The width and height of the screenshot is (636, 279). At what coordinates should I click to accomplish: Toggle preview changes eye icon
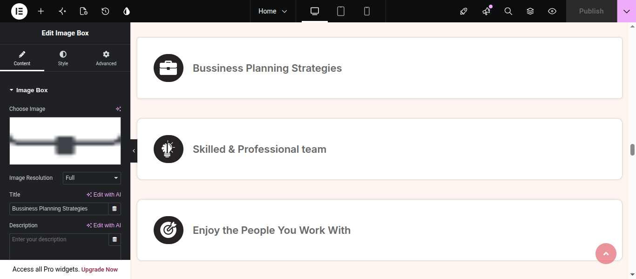point(552,11)
